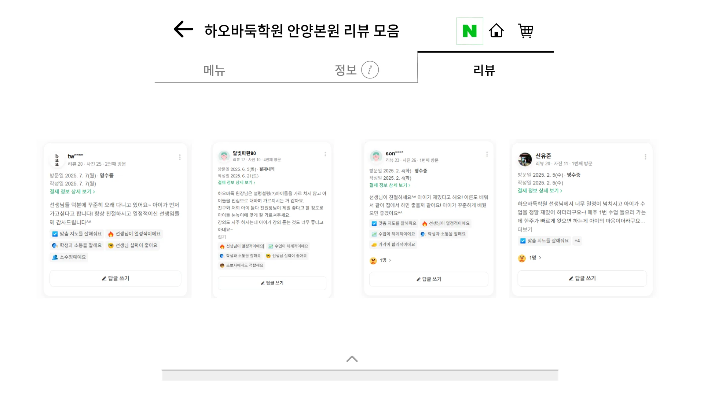Click 신유준's profile avatar
The height and width of the screenshot is (396, 704).
[x=525, y=159]
